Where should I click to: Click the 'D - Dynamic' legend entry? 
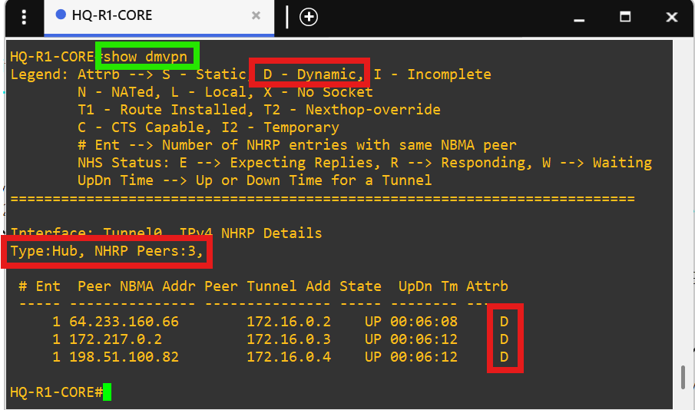[x=310, y=74]
